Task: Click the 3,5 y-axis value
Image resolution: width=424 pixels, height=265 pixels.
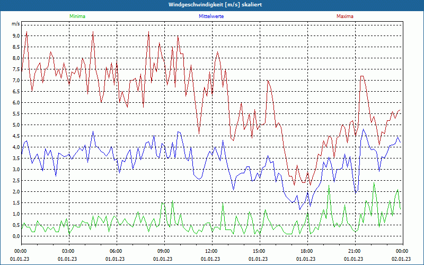Action: click(x=15, y=158)
